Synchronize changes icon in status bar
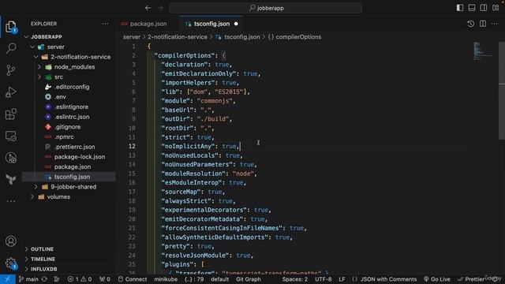Screen dimensions: 505x284 point(44,279)
